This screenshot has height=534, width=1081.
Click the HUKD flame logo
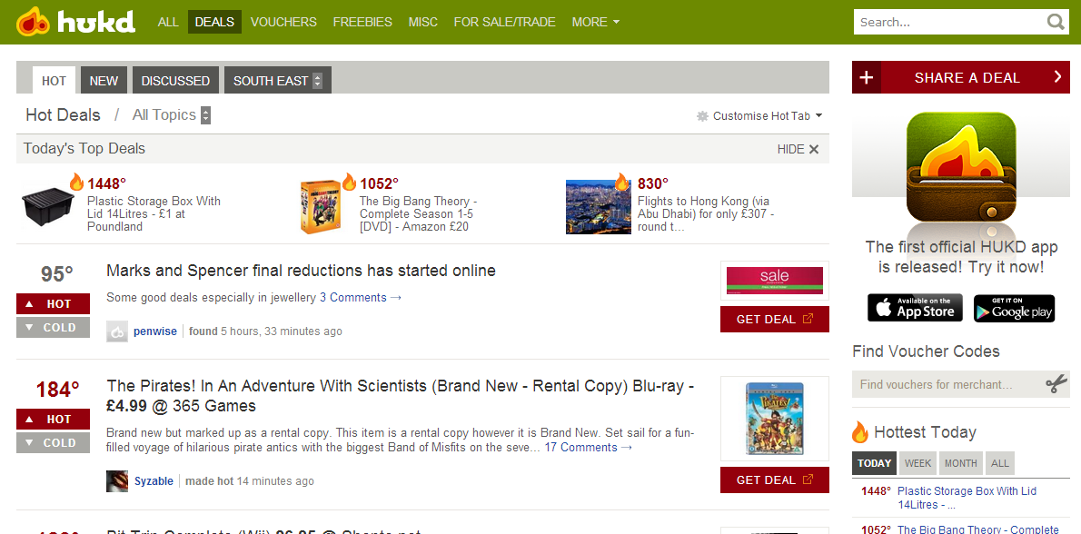pos(34,22)
